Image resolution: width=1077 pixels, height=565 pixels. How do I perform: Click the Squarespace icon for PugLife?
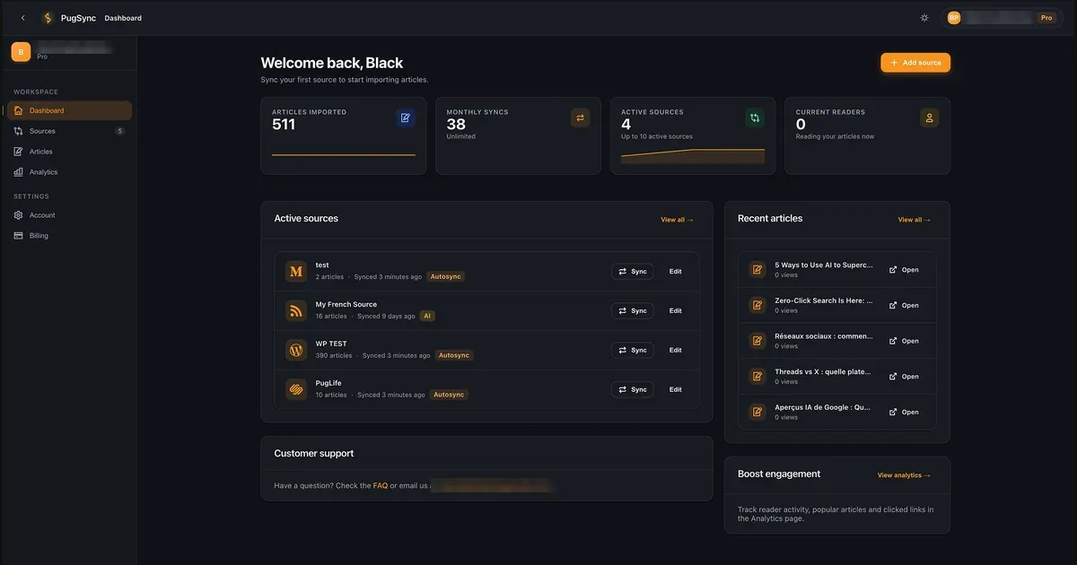coord(296,389)
